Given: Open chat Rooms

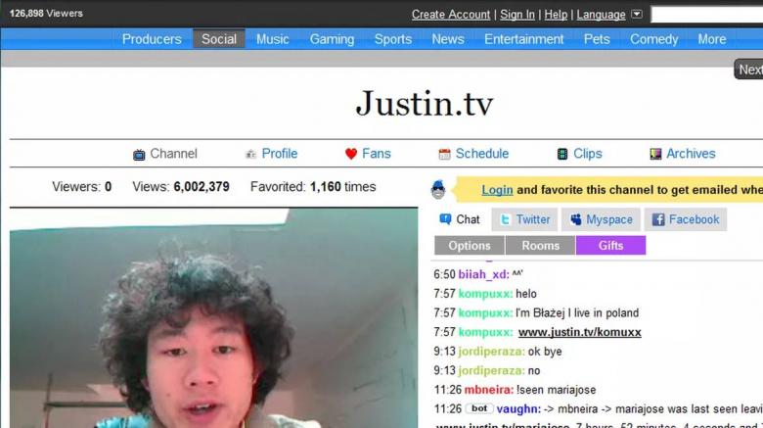Looking at the screenshot, I should [x=540, y=246].
